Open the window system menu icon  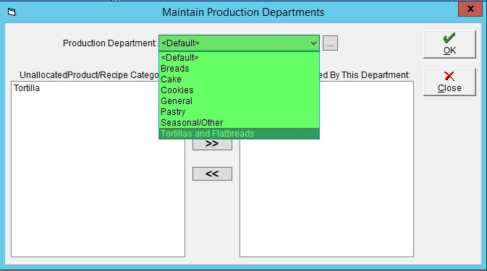(x=12, y=12)
